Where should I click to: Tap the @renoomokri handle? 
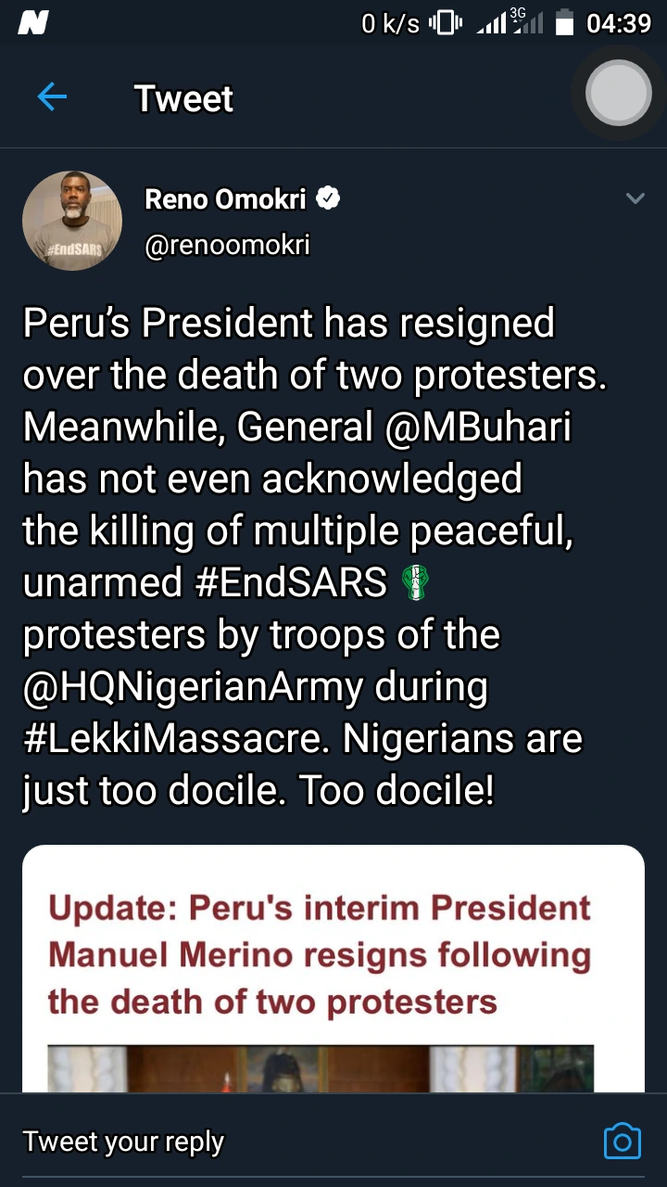click(x=227, y=244)
